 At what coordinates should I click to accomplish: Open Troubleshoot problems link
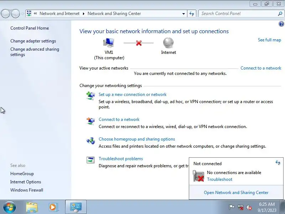(x=121, y=159)
